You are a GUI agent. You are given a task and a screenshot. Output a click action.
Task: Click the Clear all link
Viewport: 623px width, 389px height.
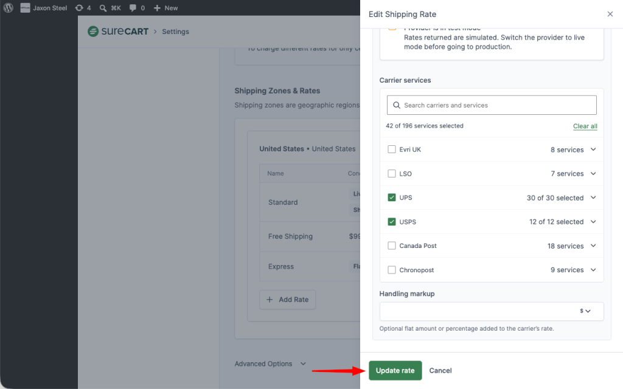(x=585, y=126)
